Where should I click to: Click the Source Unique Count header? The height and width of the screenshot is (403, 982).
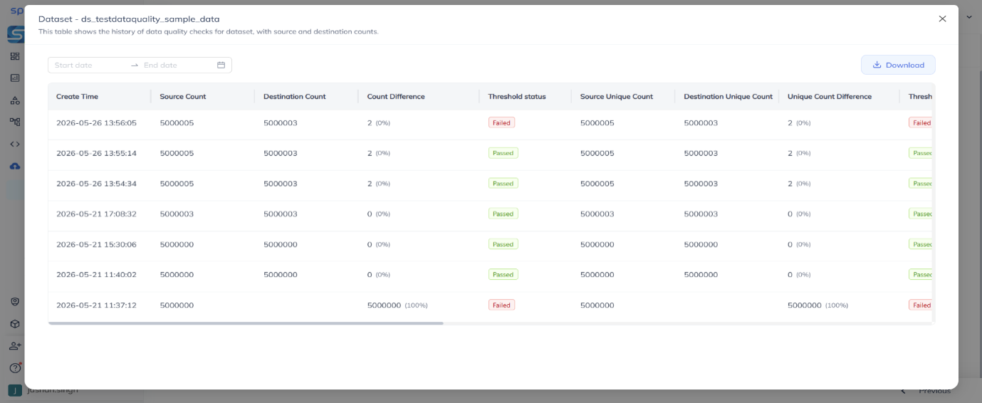[x=617, y=96]
